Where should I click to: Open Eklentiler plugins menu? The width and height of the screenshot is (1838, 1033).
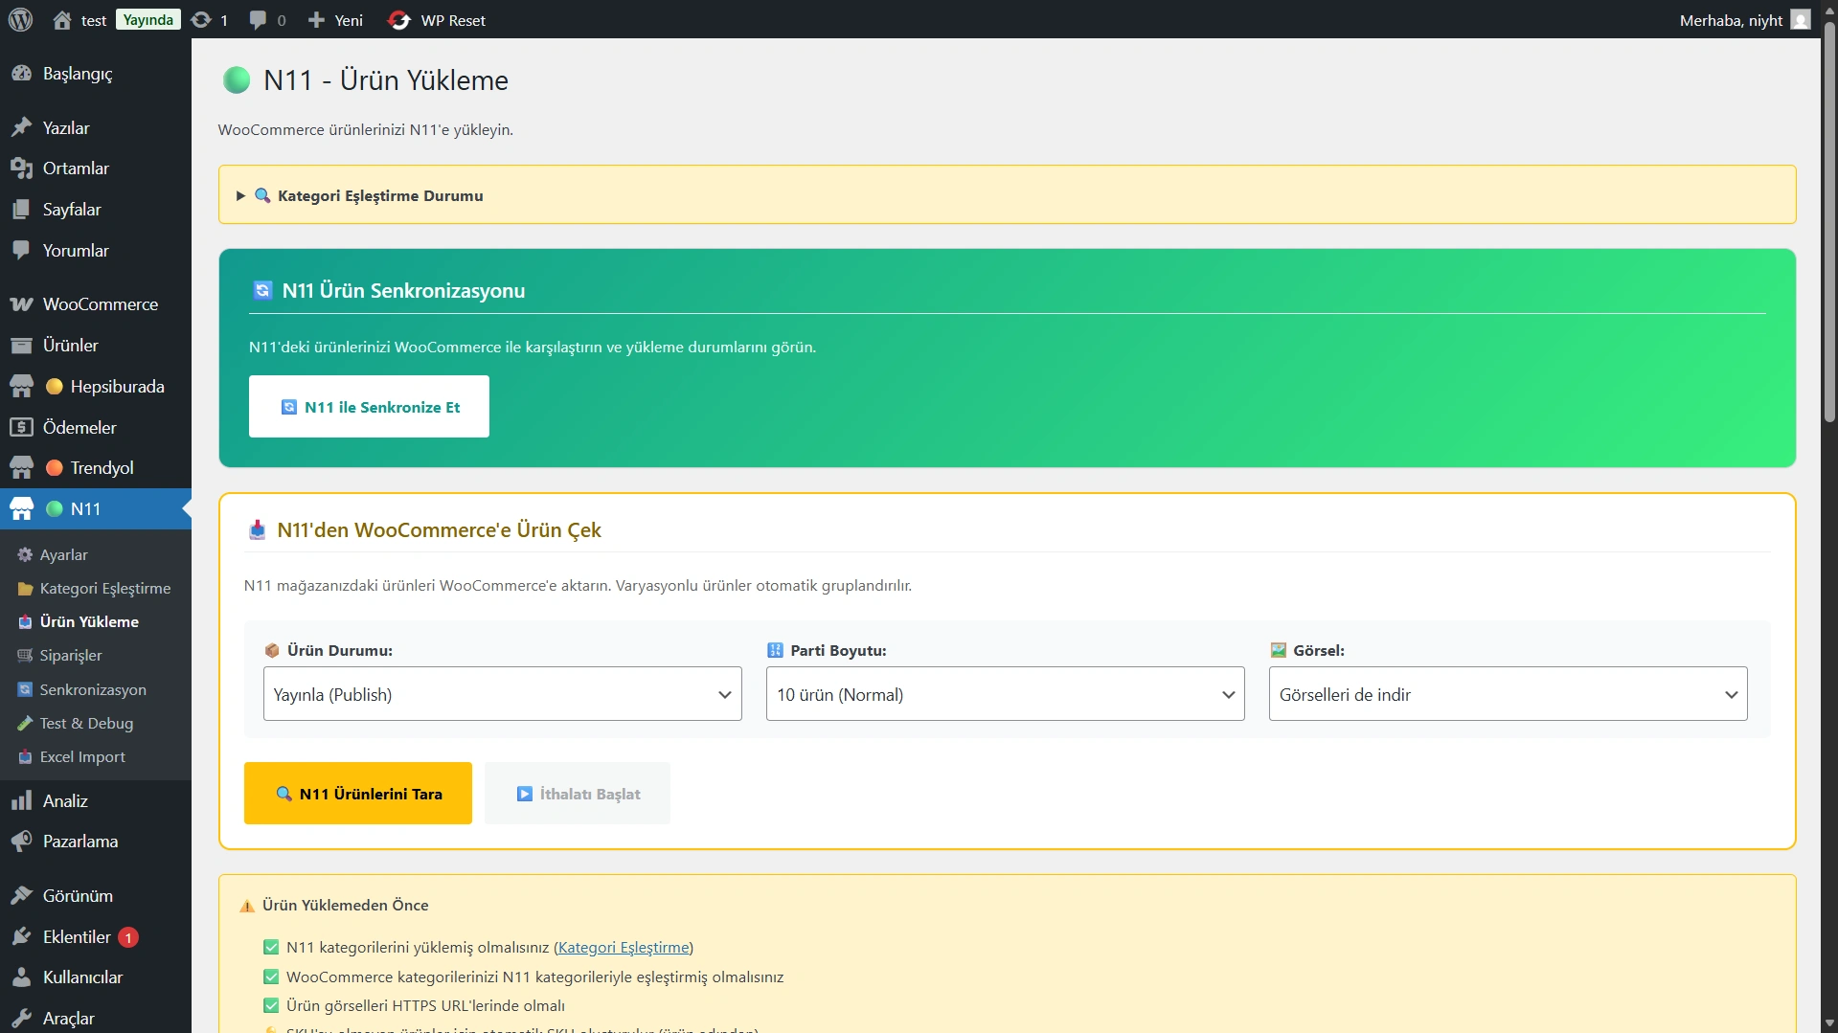(77, 937)
